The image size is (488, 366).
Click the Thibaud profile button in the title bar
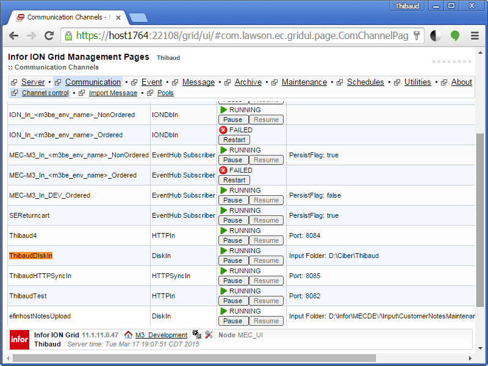pyautogui.click(x=407, y=5)
